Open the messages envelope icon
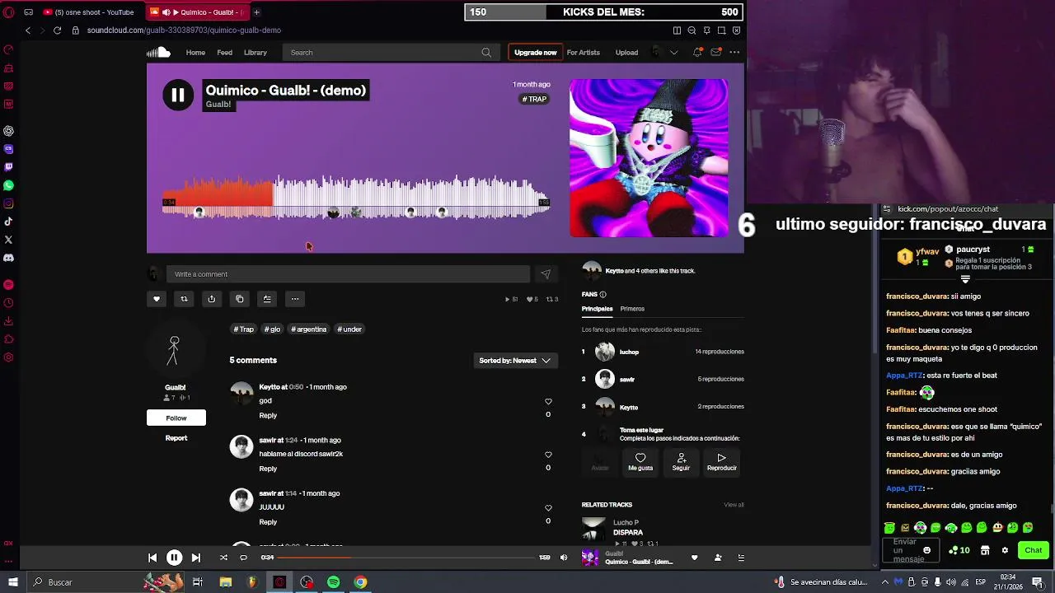The height and width of the screenshot is (593, 1055). [x=715, y=53]
